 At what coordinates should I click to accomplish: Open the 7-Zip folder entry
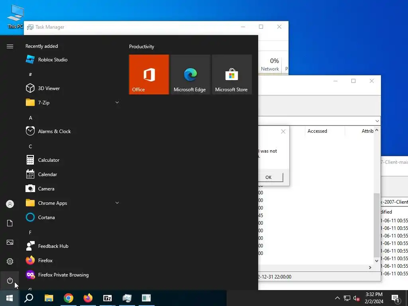73,102
